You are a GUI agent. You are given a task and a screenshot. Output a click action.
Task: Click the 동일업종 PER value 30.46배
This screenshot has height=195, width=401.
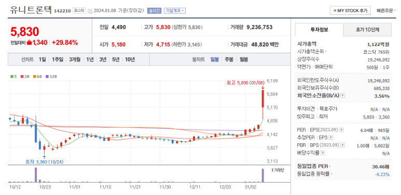point(381,167)
